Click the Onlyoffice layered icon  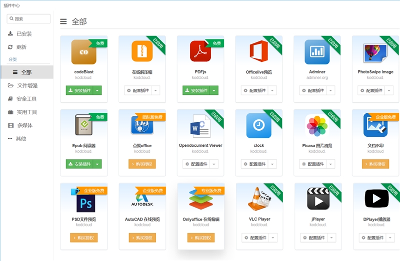(x=201, y=199)
